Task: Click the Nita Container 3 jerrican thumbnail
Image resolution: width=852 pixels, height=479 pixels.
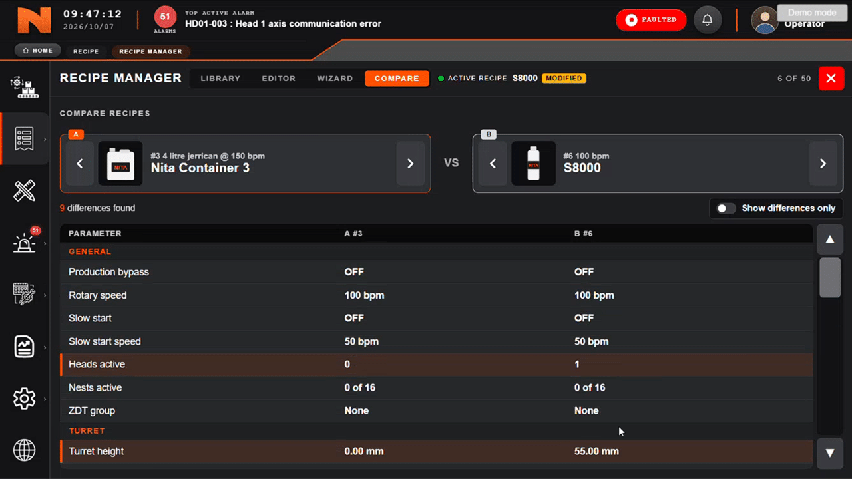Action: click(x=120, y=163)
